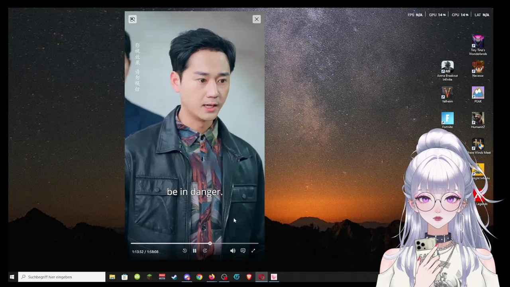Screen dimensions: 510x287
Task: Click the visual search icon at player top-left
Action: tap(133, 19)
